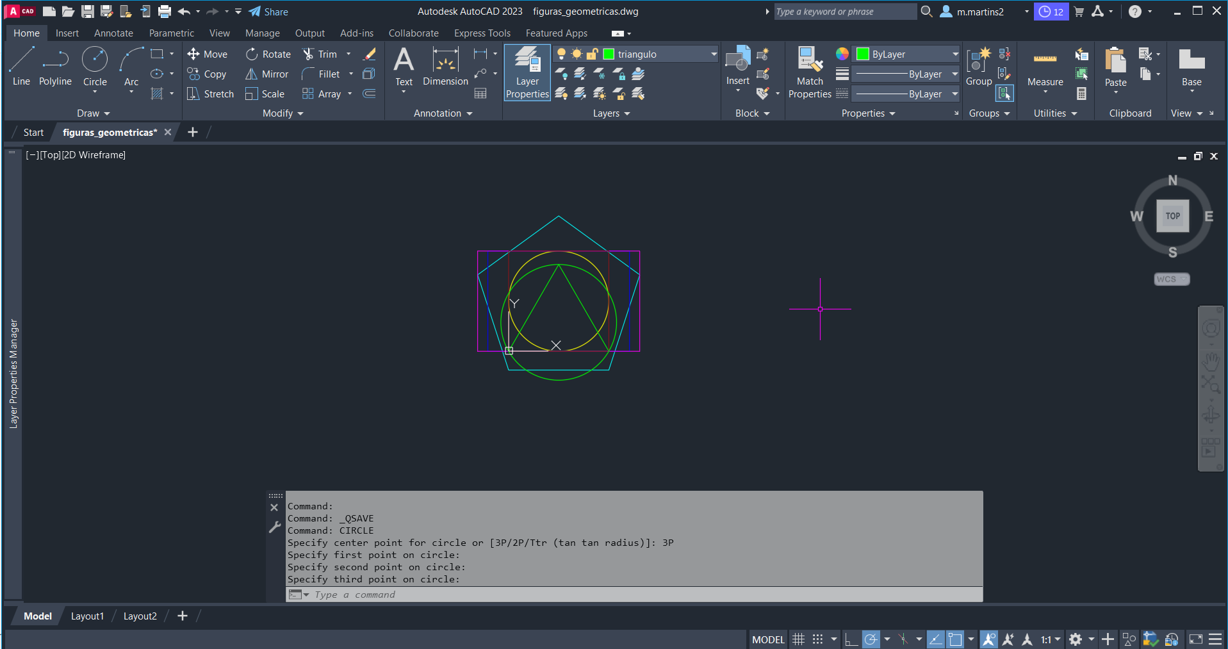
Task: Open the Layer Properties manager
Action: (x=527, y=72)
